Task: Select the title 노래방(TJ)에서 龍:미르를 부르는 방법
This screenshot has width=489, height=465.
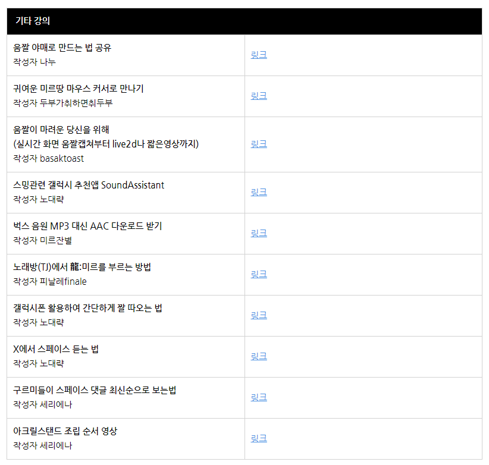Action: 82,267
